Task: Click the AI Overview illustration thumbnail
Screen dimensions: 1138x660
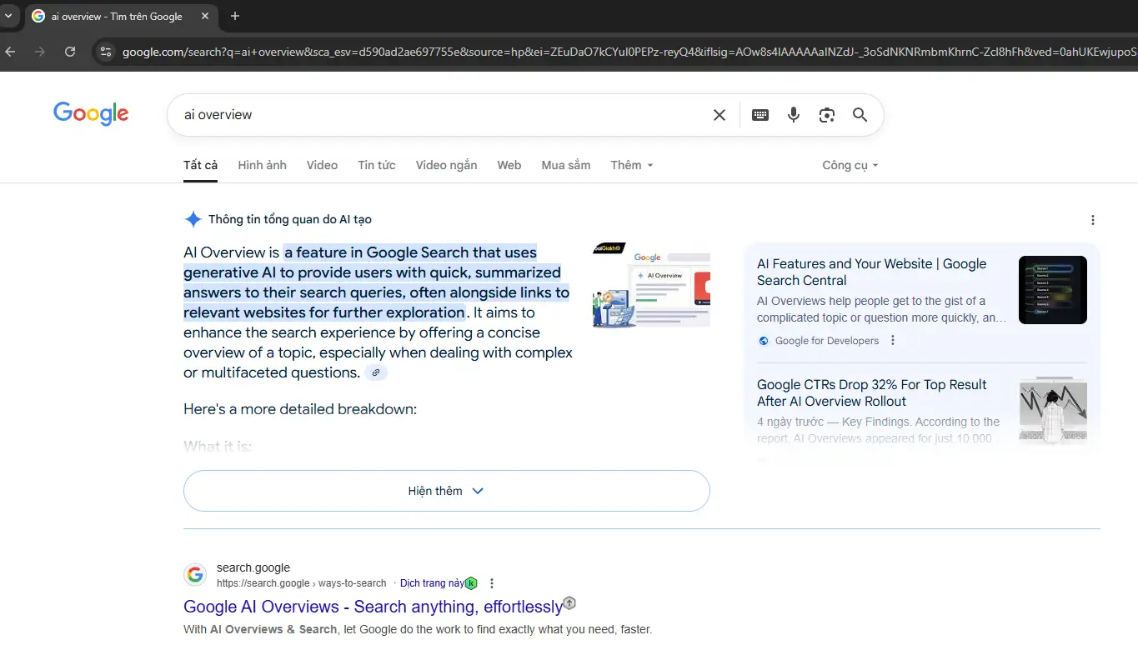Action: click(651, 285)
